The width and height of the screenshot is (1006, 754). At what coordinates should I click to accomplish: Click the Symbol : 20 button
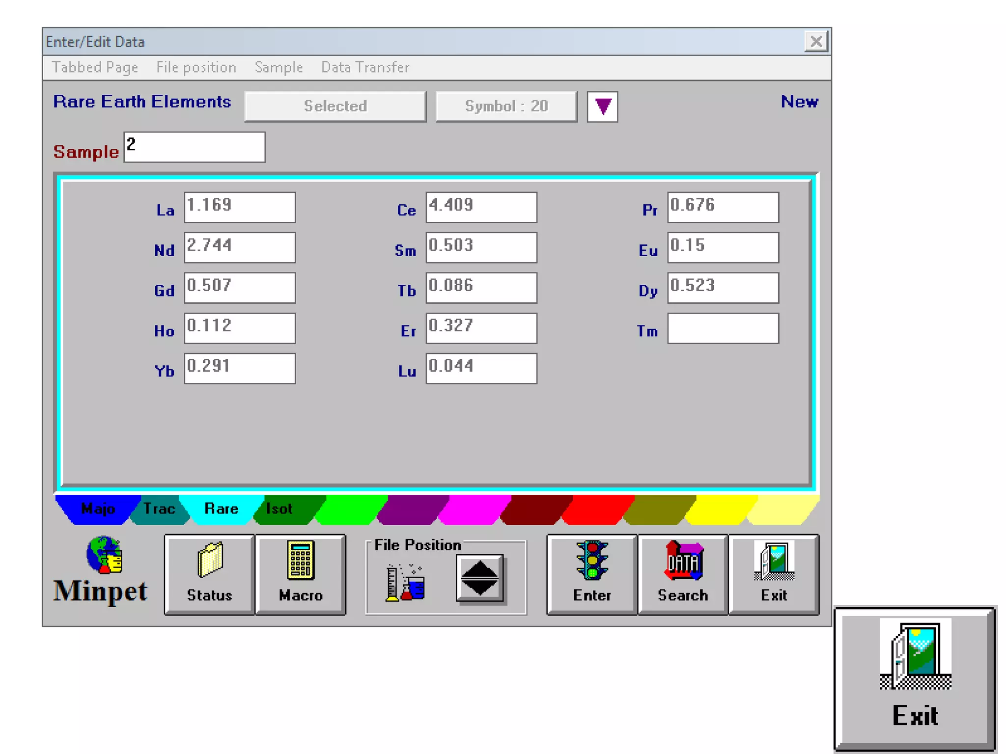pos(506,107)
